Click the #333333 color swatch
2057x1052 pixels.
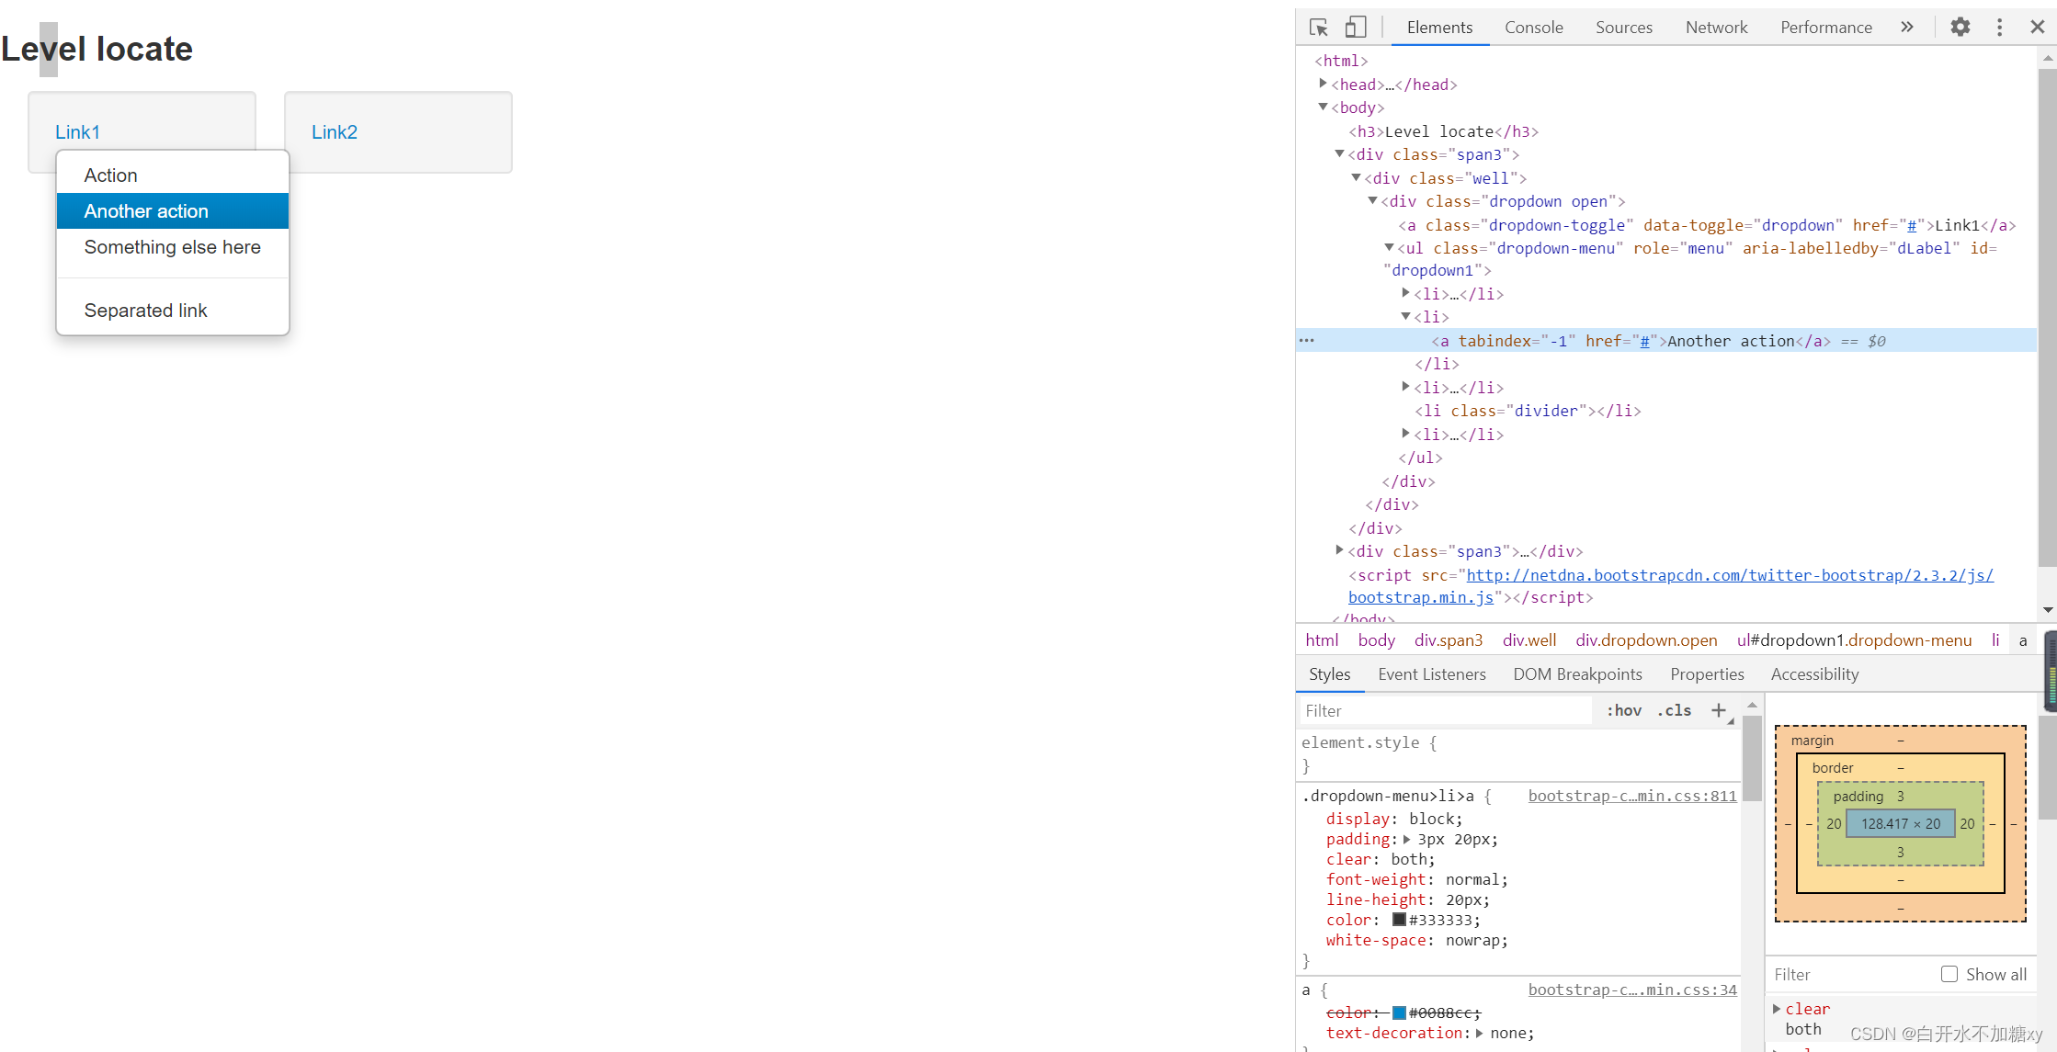click(x=1399, y=920)
